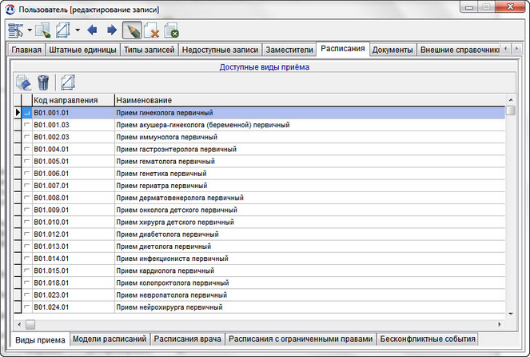This screenshot has height=357, width=530.
Task: Open the Типы записей tab
Action: coord(149,50)
